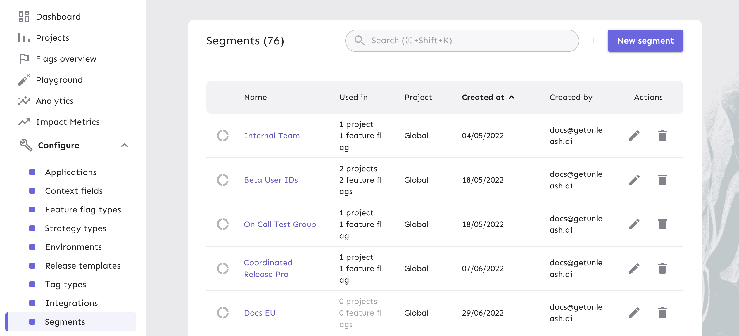Open Environments from the Configure menu
Viewport: 739px width, 336px height.
pyautogui.click(x=73, y=247)
